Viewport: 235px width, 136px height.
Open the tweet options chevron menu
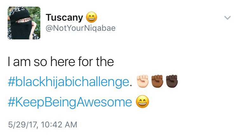click(x=227, y=18)
